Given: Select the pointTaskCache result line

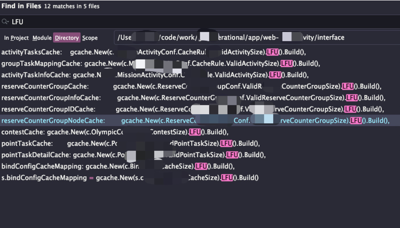Looking at the screenshot, I should (114, 143).
